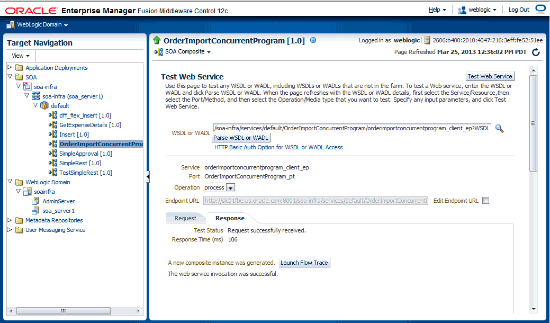Click the Test Web Service button
The image size is (550, 323).
point(490,76)
